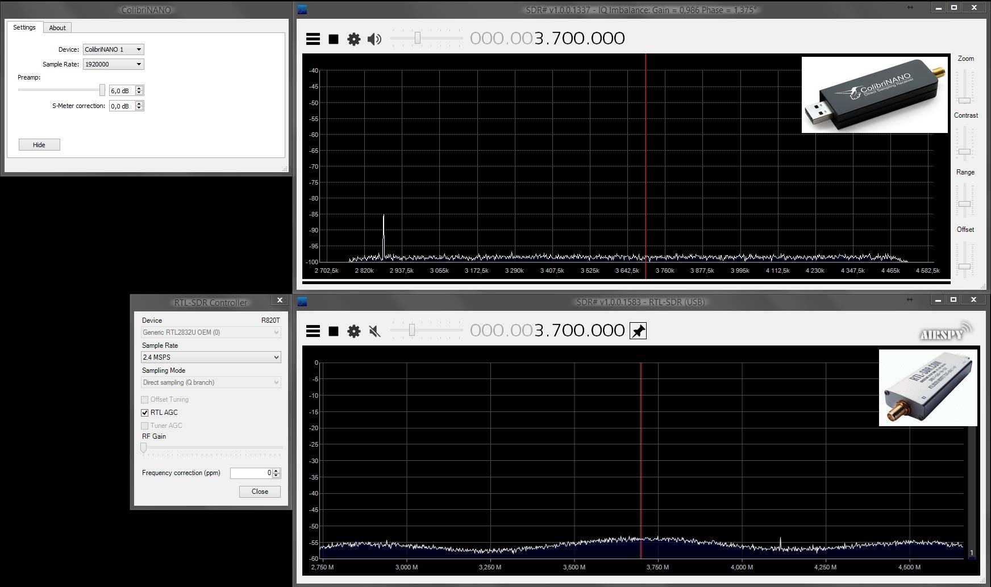This screenshot has width=991, height=587.
Task: Select the Settings tab
Action: [x=24, y=27]
